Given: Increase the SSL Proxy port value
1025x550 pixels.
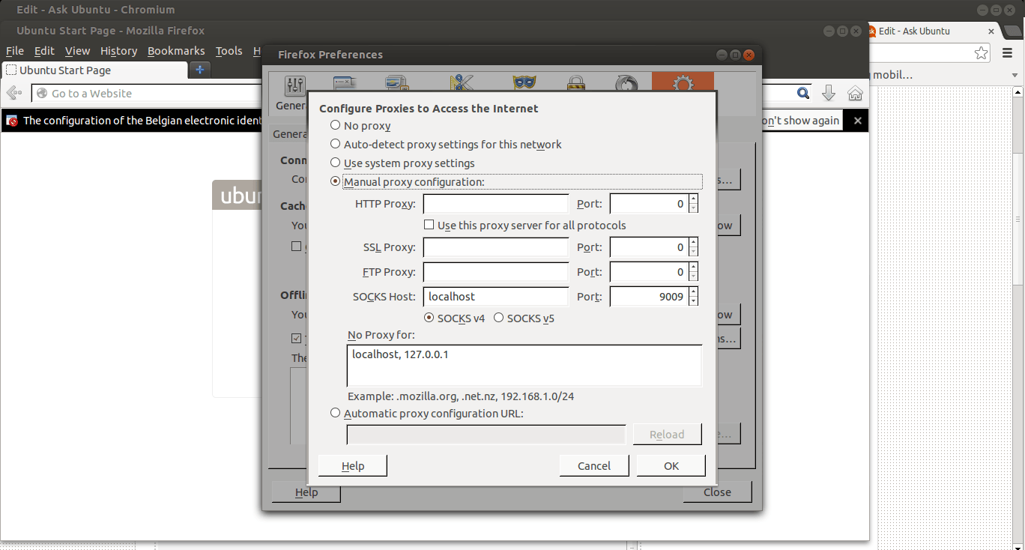Looking at the screenshot, I should click(x=693, y=243).
